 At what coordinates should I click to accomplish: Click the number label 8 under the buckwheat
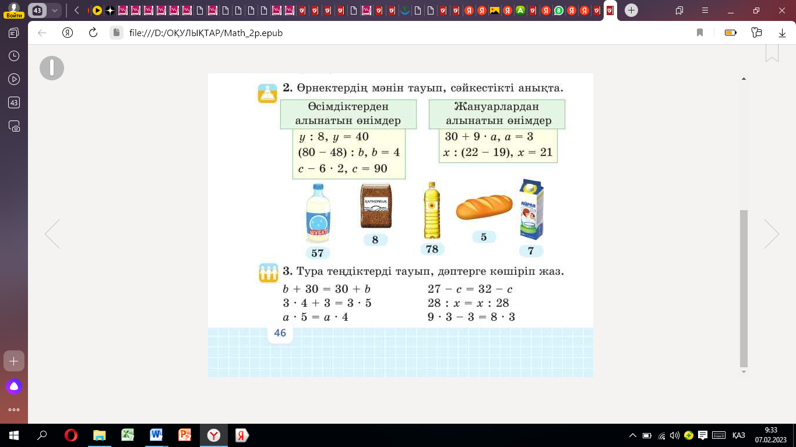point(375,240)
